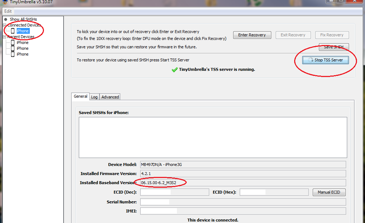
Task: Click the IMEI field
Action: [243, 211]
